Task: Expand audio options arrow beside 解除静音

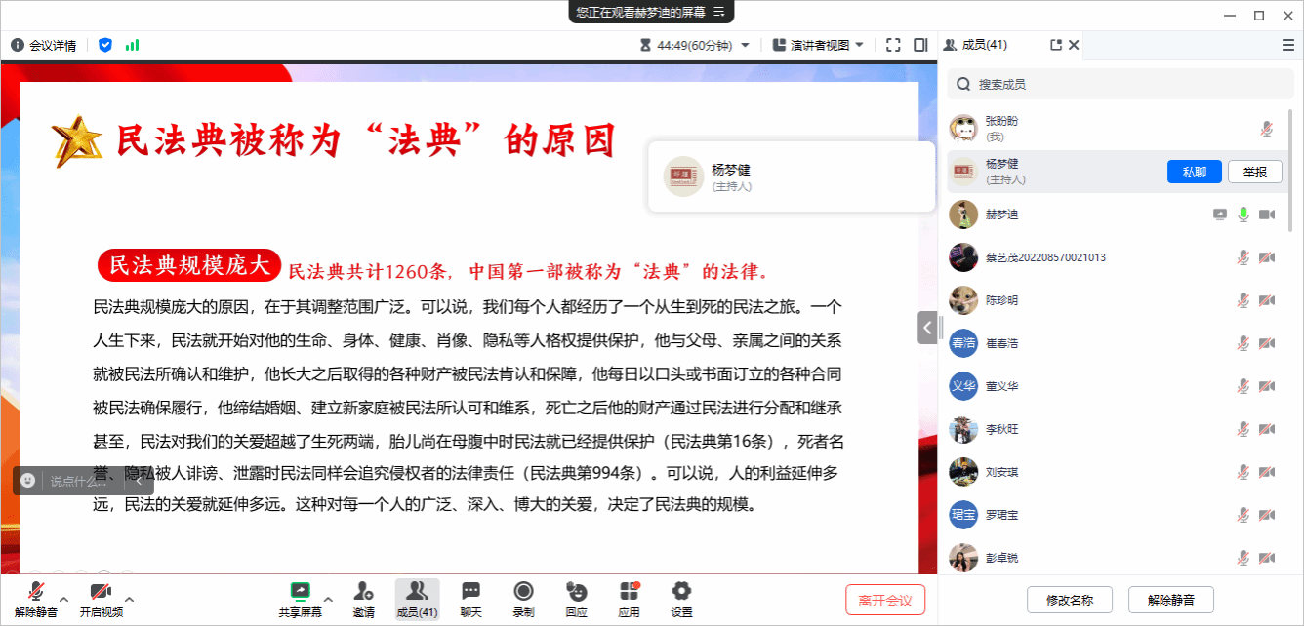Action: (64, 599)
